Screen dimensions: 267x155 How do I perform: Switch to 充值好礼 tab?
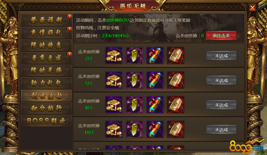(46, 33)
